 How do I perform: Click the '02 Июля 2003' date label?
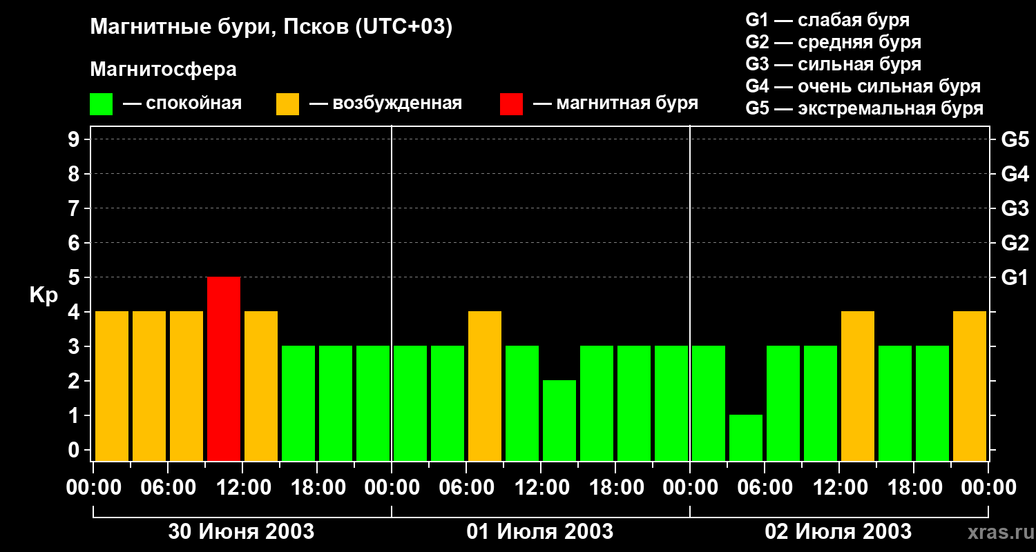click(838, 532)
